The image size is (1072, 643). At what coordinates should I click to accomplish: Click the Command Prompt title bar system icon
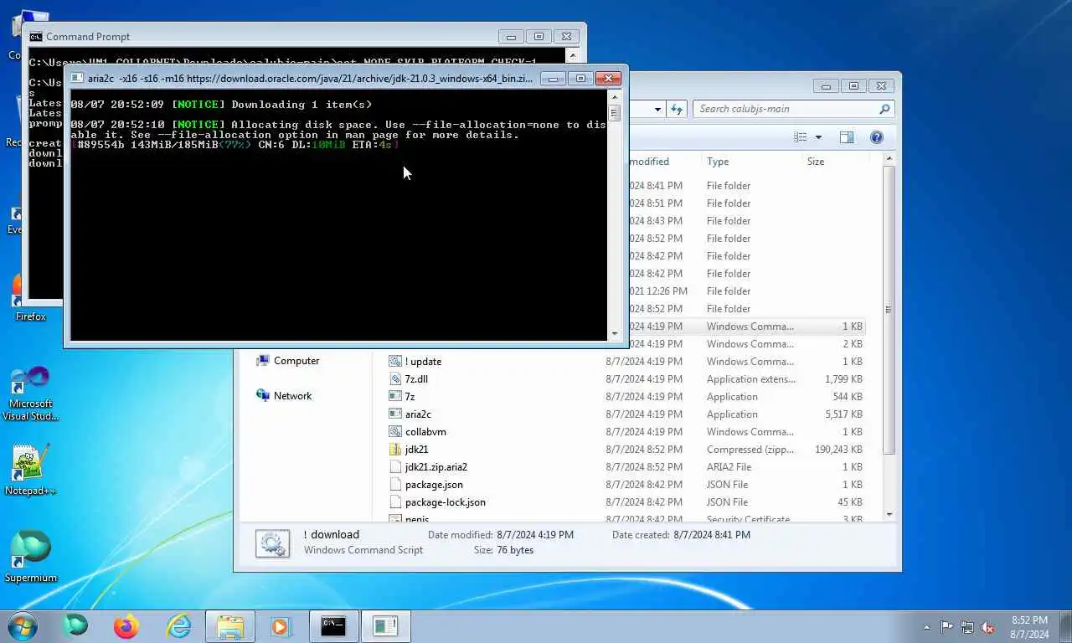36,37
